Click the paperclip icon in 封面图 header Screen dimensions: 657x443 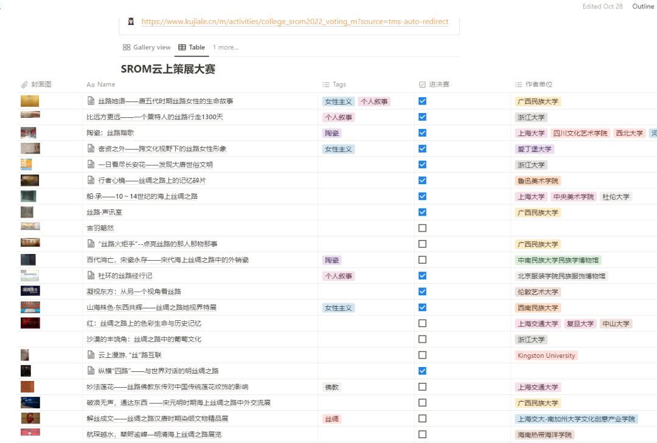pyautogui.click(x=24, y=84)
